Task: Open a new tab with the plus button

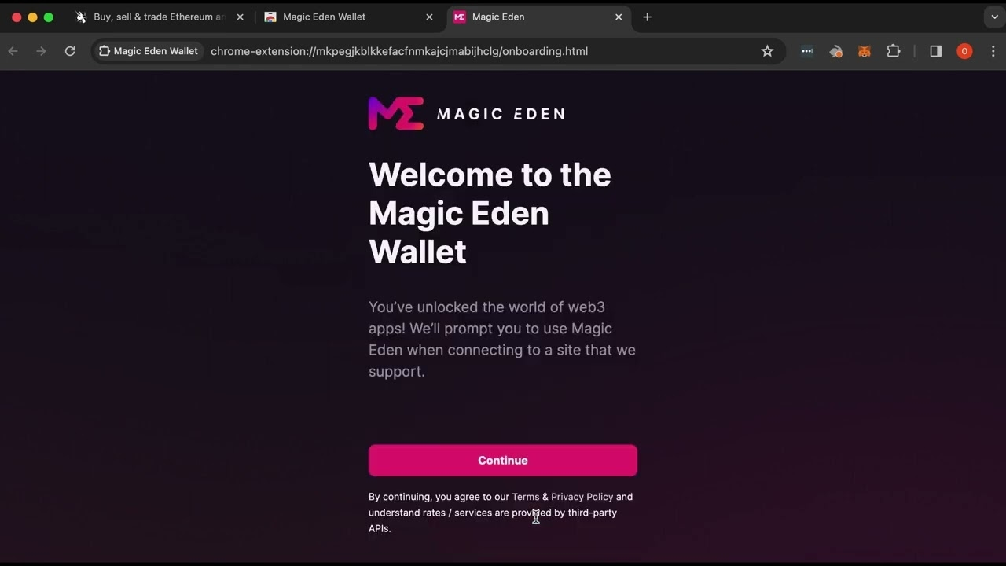Action: point(647,17)
